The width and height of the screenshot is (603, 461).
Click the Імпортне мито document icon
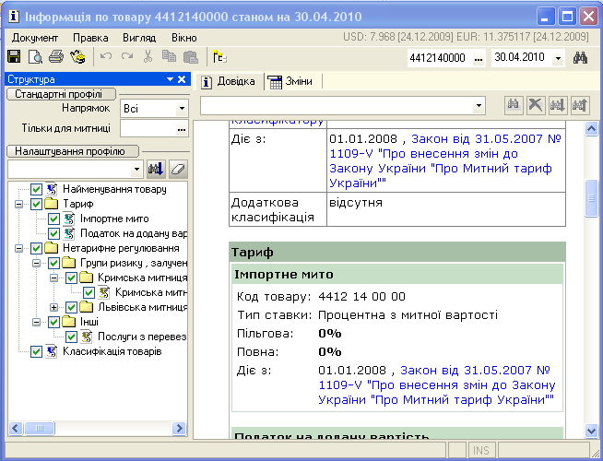pos(69,219)
